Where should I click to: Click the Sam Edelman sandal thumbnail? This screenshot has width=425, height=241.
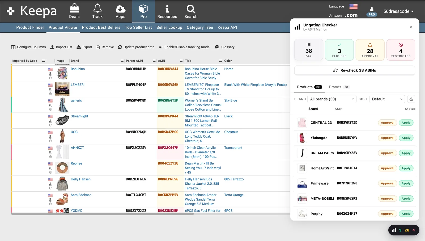point(62,199)
